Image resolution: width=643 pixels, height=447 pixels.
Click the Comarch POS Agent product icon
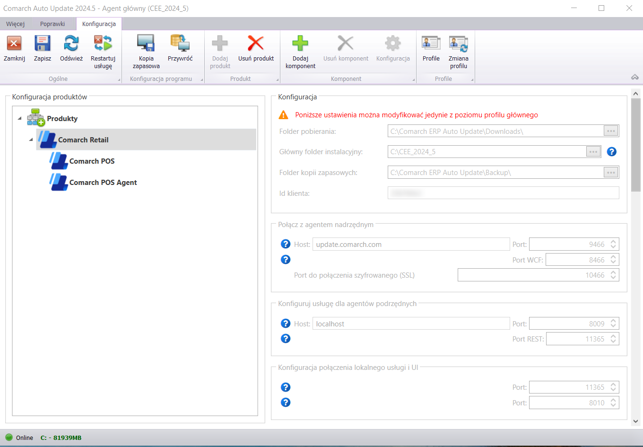[x=59, y=182]
